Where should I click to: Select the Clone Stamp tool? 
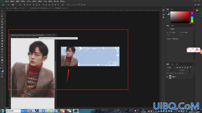pos(2,33)
